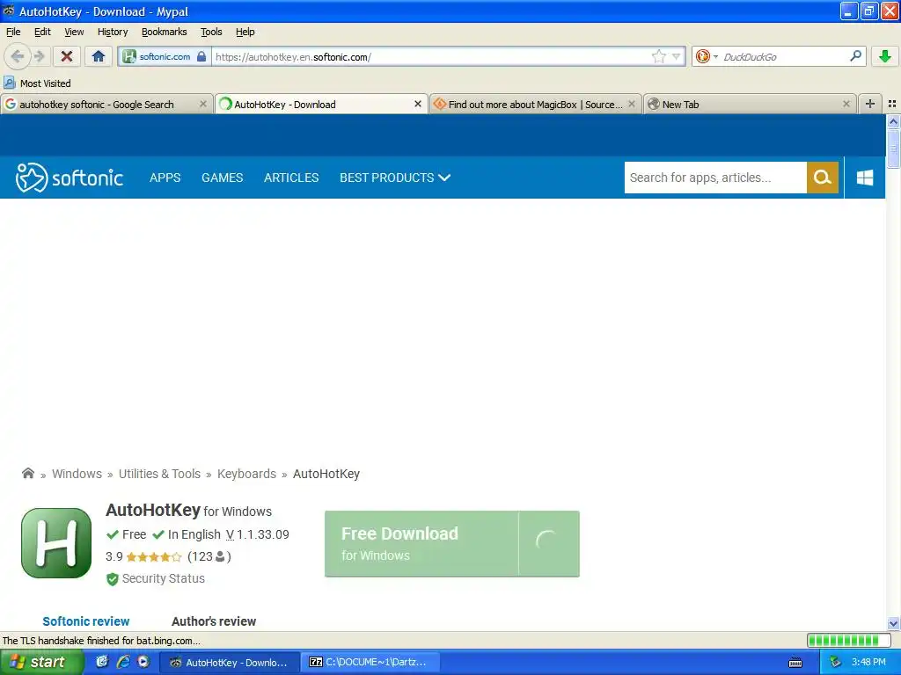
Task: Open APPS in Softonic navigation
Action: [x=165, y=178]
